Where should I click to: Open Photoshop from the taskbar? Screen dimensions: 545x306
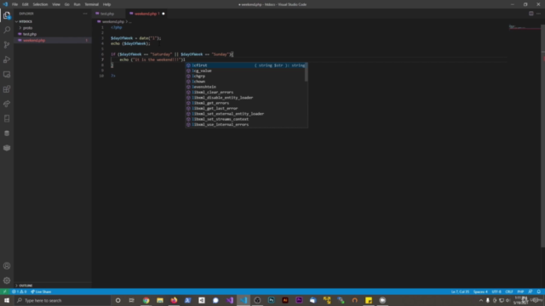271,300
